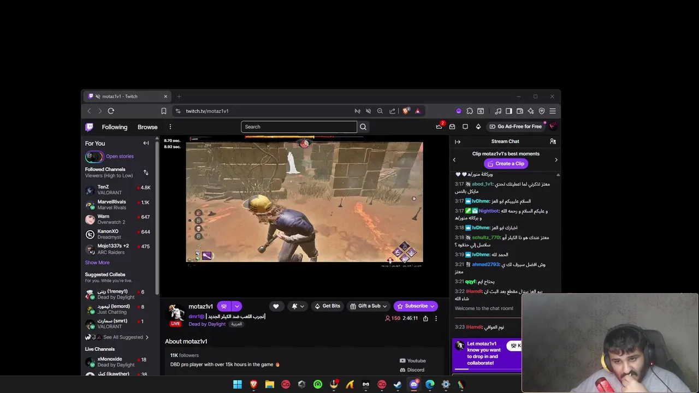The height and width of the screenshot is (393, 699).
Task: Collapse the For You sidebar
Action: point(146,143)
